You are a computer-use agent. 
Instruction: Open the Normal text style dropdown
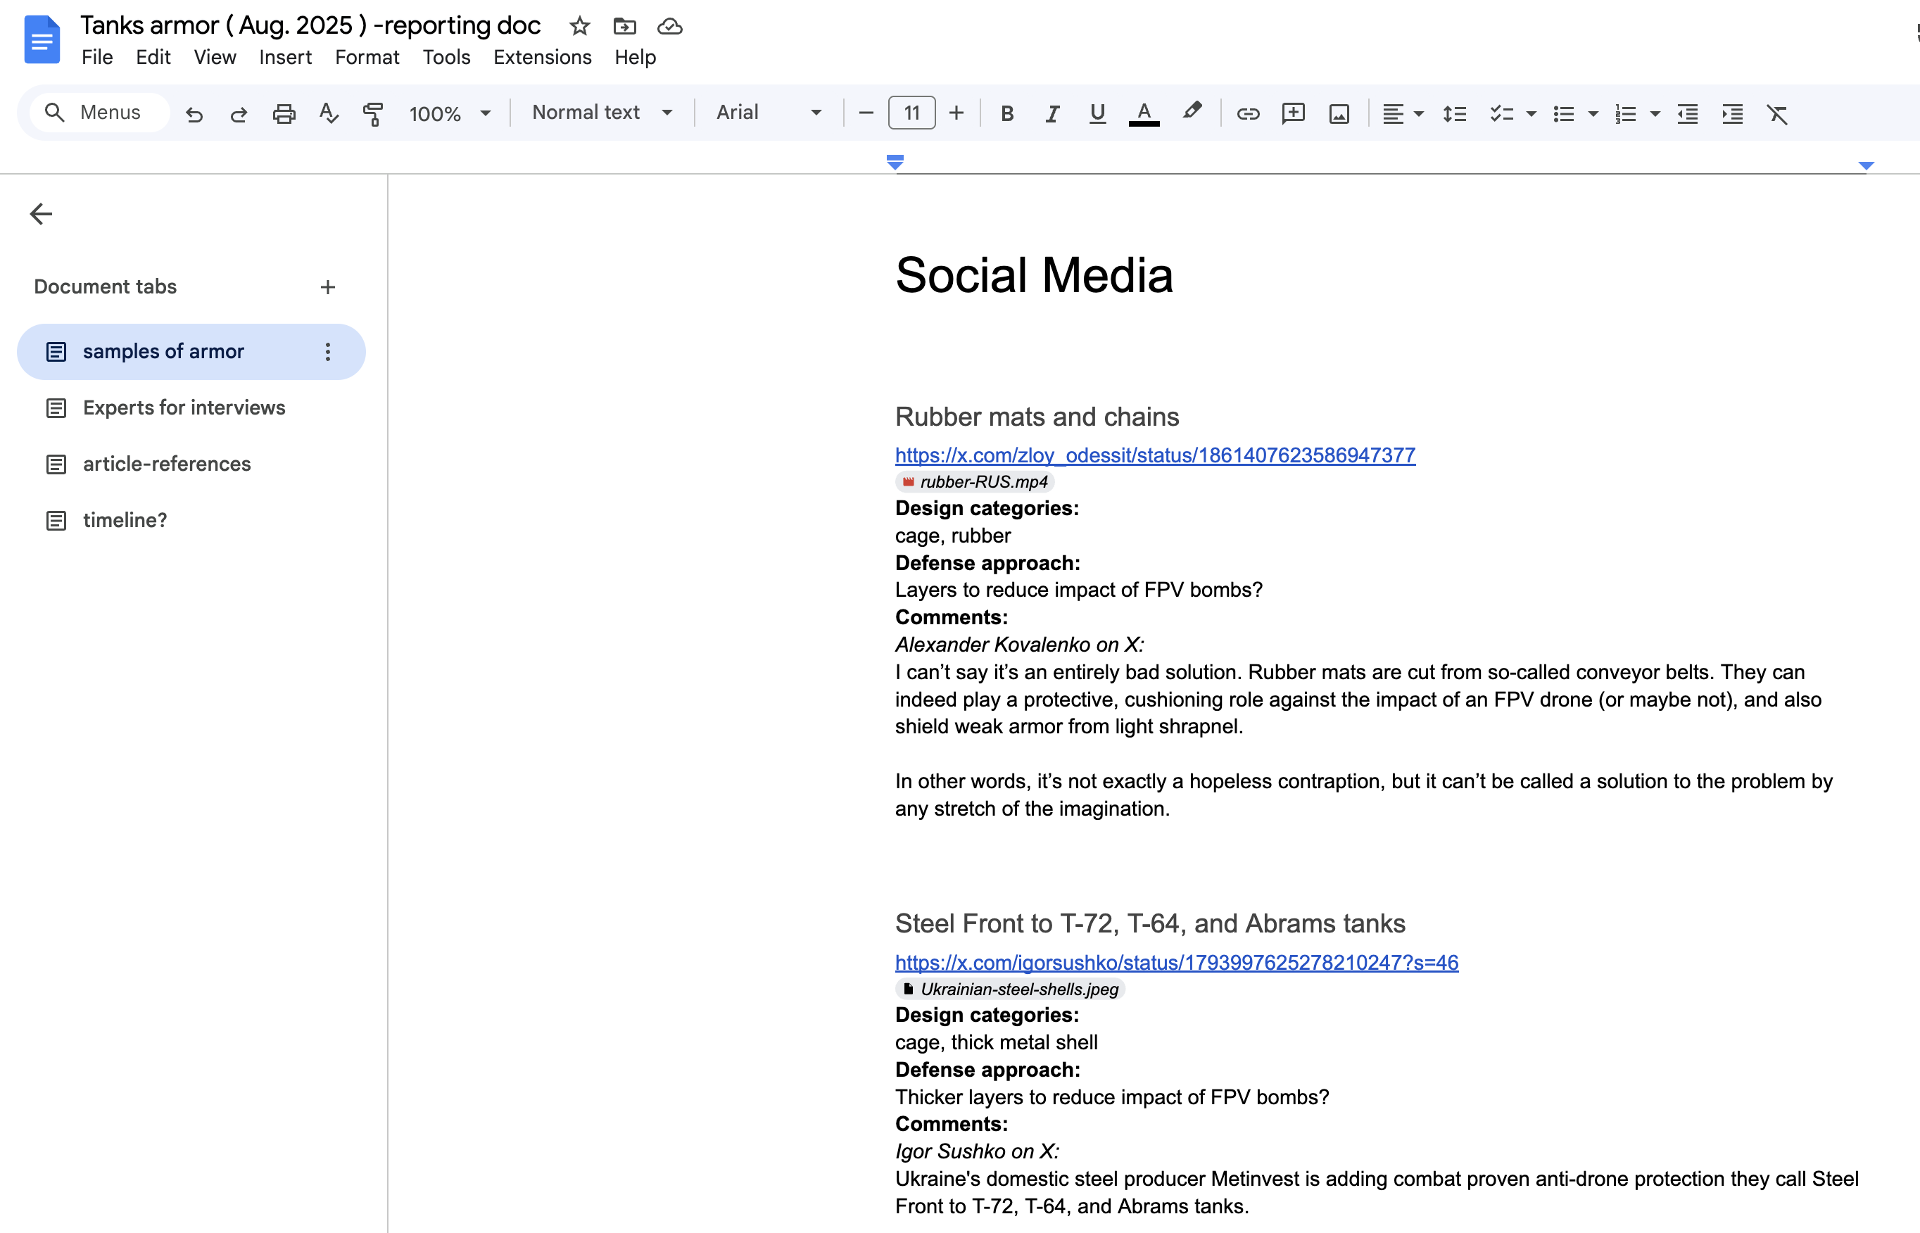pos(601,113)
